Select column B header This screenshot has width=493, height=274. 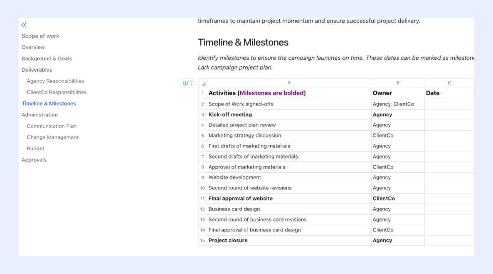[398, 83]
